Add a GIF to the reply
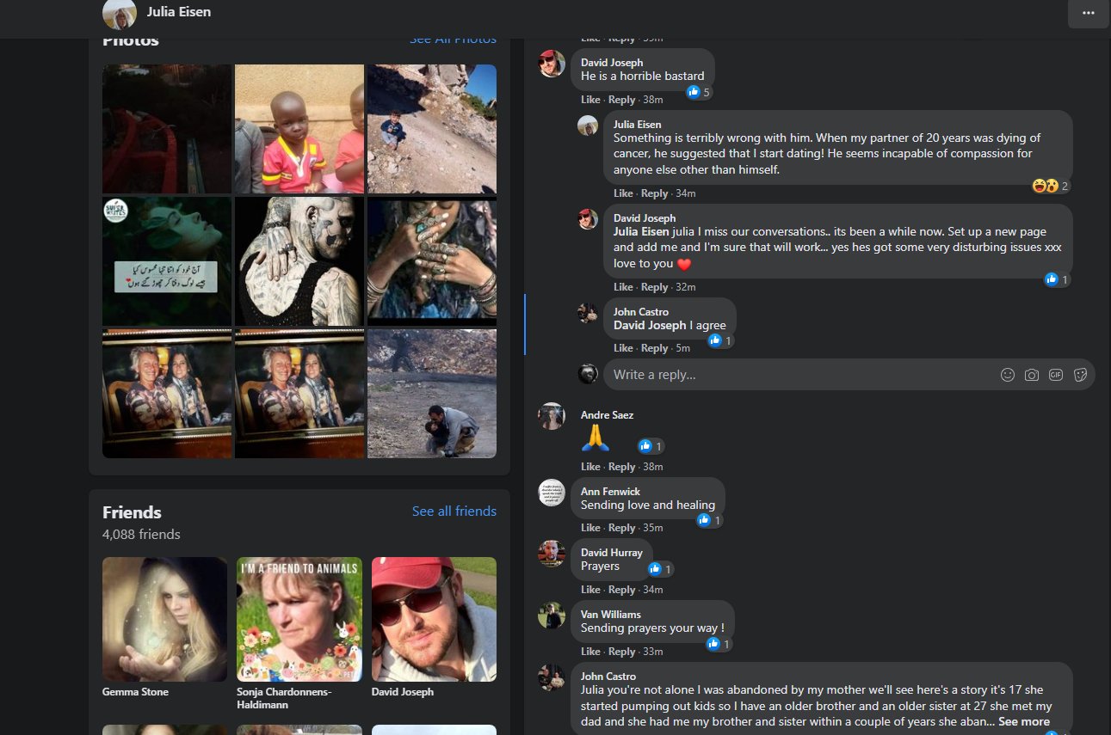This screenshot has width=1111, height=735. pos(1056,375)
